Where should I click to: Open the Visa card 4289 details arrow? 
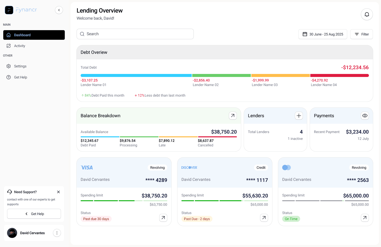pos(163,218)
